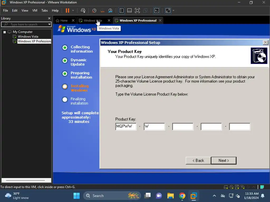Send Ctrl+Alt+Del to the virtual machine
Image resolution: width=270 pixels, height=202 pixels.
pyautogui.click(x=83, y=11)
